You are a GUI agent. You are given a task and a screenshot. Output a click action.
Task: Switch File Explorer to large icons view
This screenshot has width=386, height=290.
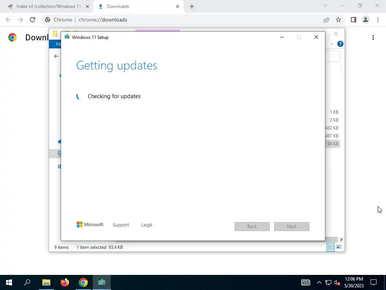pos(339,247)
